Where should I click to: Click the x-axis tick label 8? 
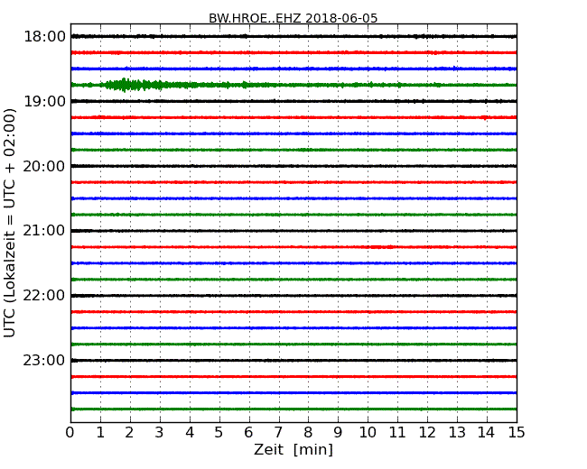point(308,432)
